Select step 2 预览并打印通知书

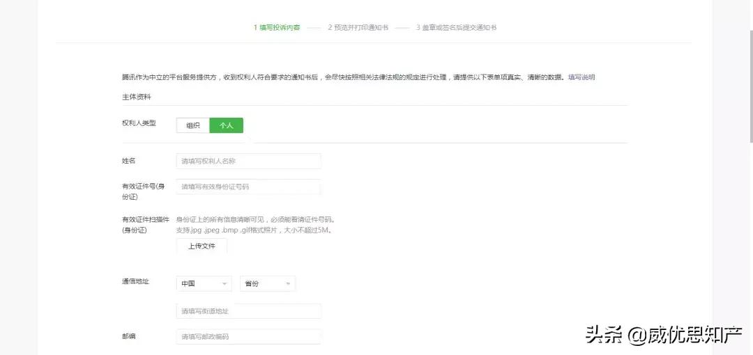(358, 27)
